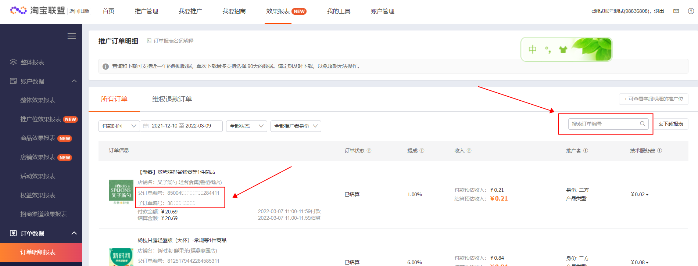This screenshot has height=266, width=698.
Task: Click the help question mark icon
Action: [x=691, y=11]
